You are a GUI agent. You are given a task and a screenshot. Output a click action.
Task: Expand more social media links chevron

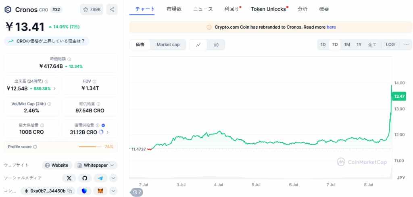tap(113, 178)
